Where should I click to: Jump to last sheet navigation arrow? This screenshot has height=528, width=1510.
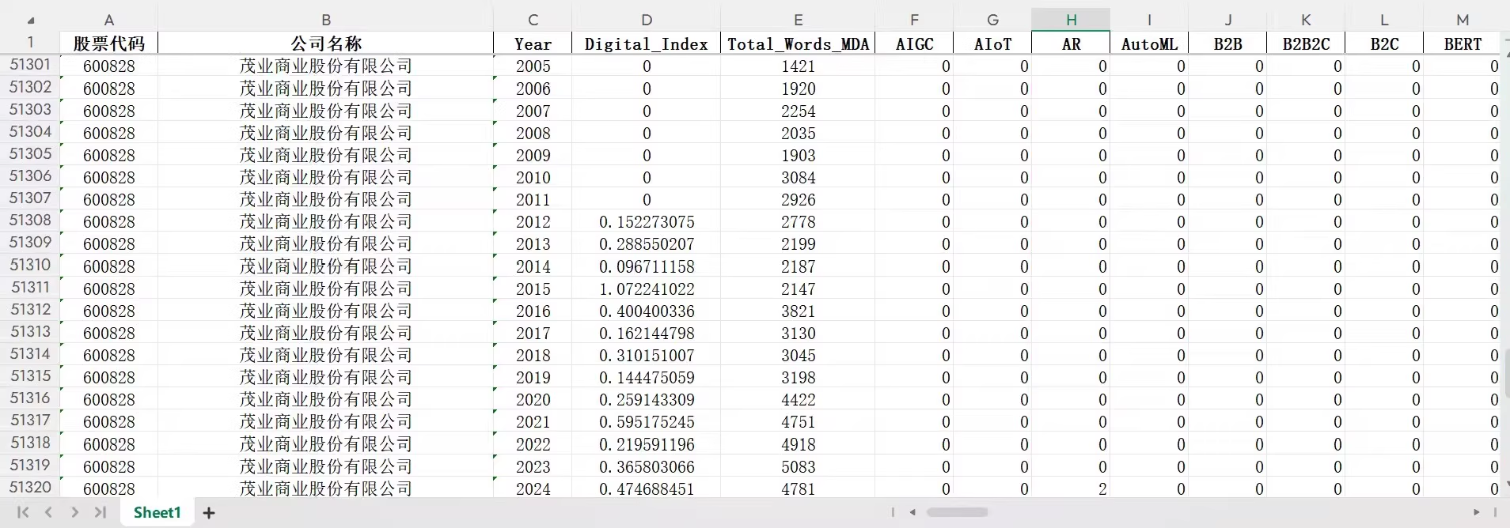(x=101, y=513)
